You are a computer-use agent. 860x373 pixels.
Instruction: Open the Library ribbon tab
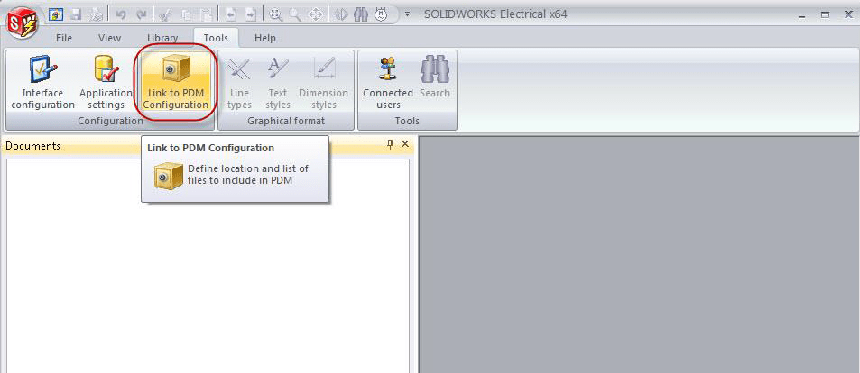click(162, 38)
